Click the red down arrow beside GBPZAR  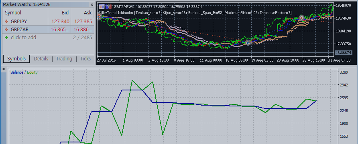coord(6,29)
